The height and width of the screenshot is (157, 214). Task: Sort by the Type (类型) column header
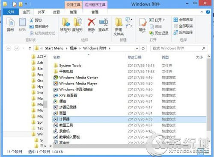click(165, 57)
